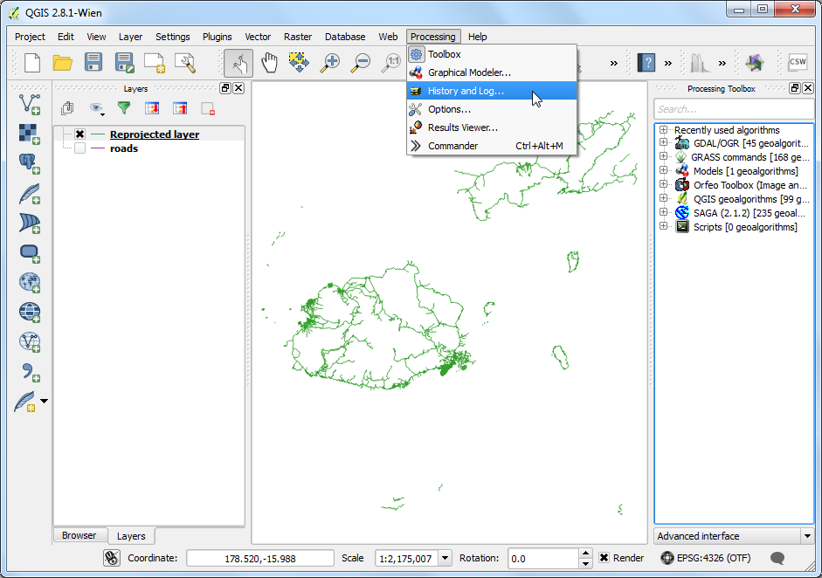Viewport: 822px width, 578px height.
Task: Toggle the Render checkbox in status bar
Action: tap(604, 558)
